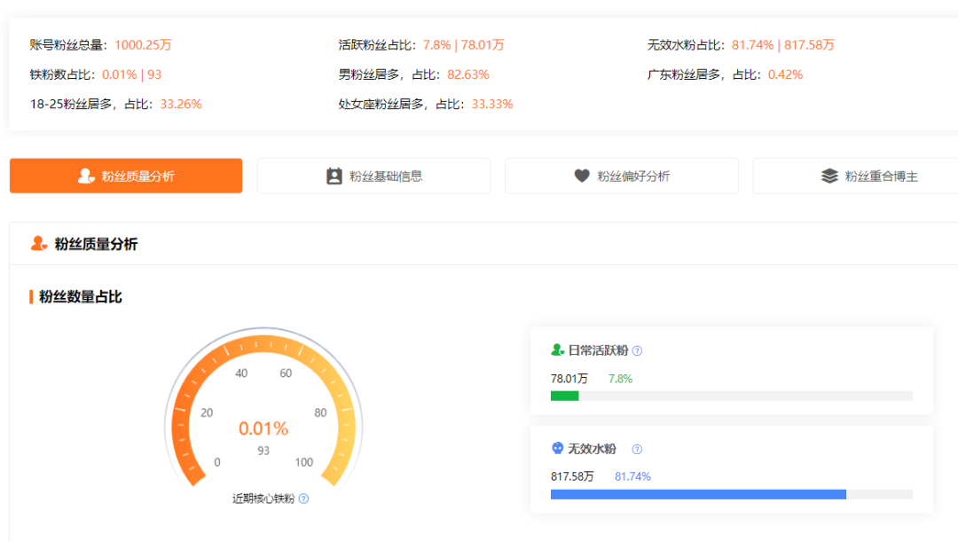Click the layers icon on 粉丝重合博主 tab

(x=830, y=176)
